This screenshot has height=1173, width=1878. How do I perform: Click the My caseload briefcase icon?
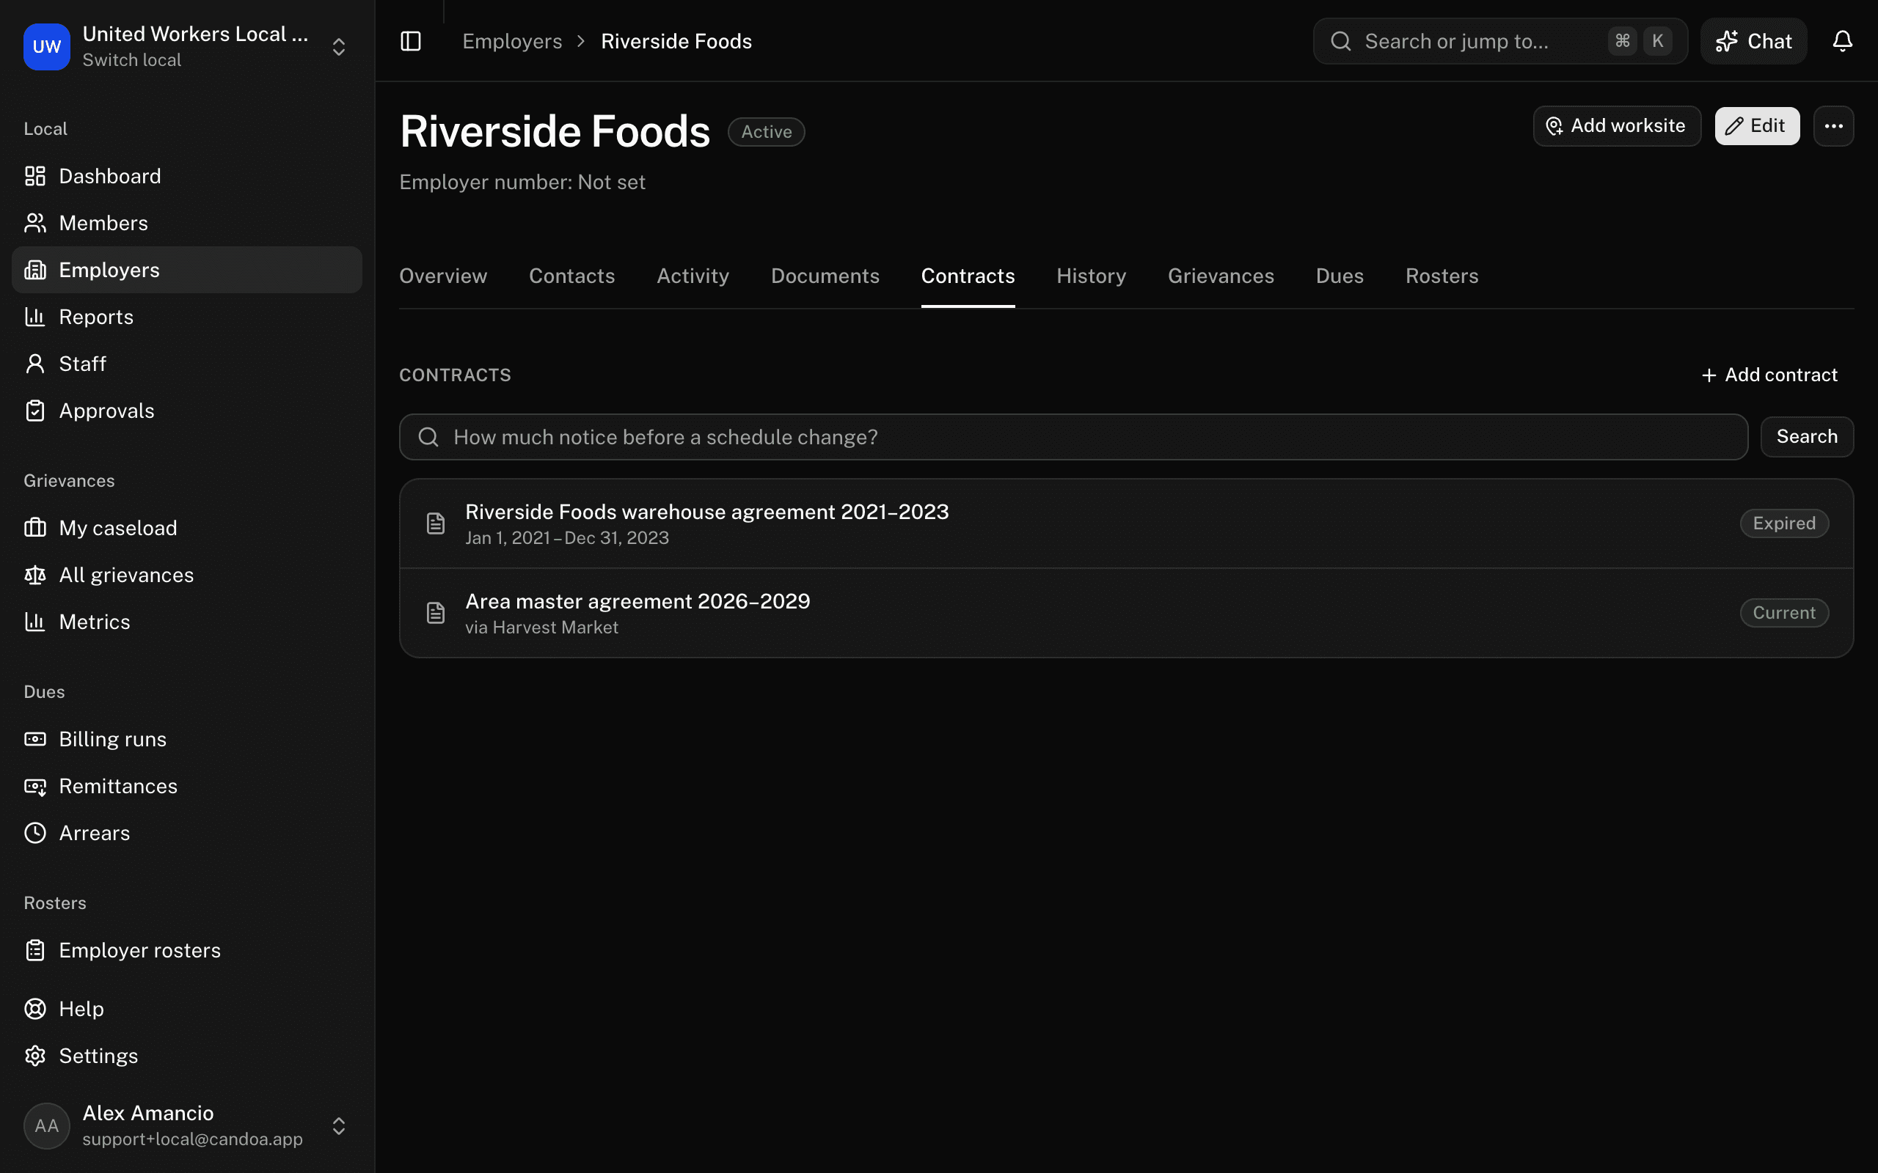coord(35,528)
